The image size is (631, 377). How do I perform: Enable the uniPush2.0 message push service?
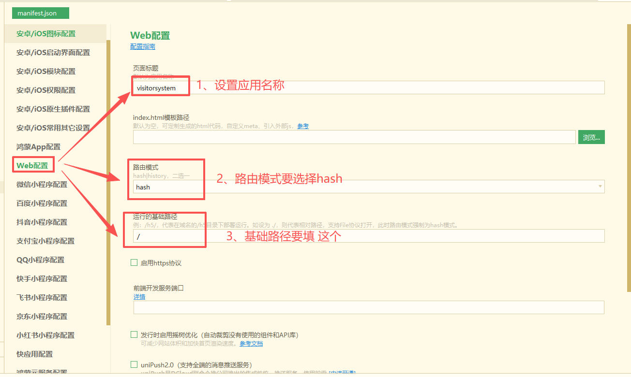click(x=134, y=364)
